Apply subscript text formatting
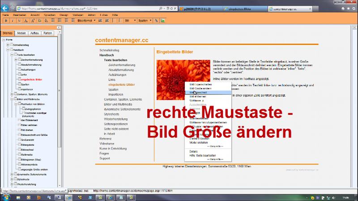 (26, 21)
